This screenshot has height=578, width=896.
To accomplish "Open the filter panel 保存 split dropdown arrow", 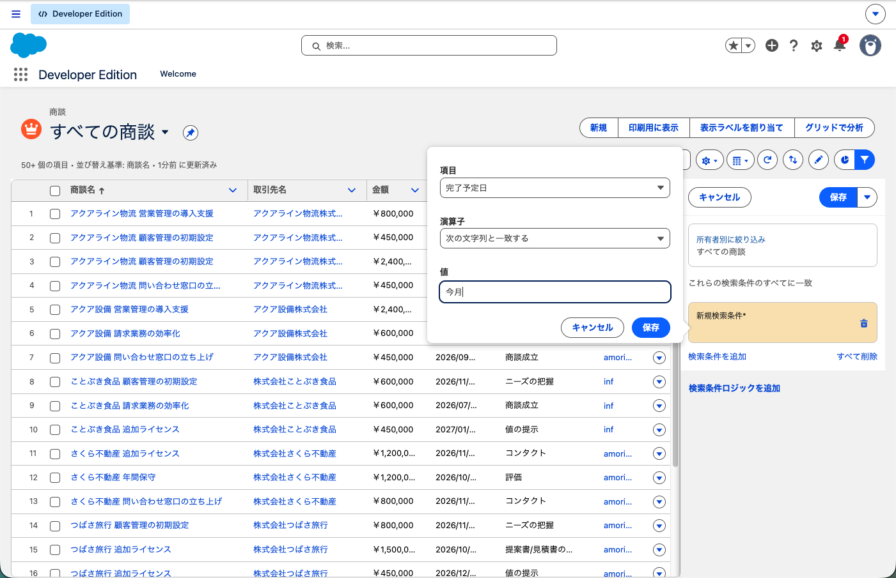I will (867, 197).
